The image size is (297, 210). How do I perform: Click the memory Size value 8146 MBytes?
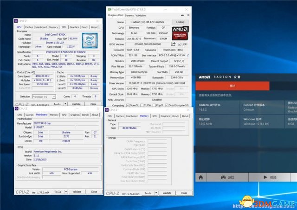(129, 128)
